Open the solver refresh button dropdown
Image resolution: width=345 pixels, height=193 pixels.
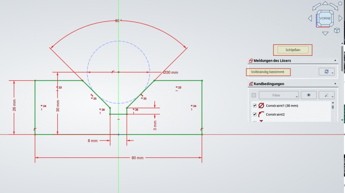click(333, 73)
